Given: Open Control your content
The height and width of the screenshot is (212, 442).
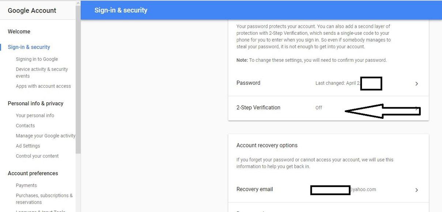Looking at the screenshot, I should pyautogui.click(x=37, y=156).
